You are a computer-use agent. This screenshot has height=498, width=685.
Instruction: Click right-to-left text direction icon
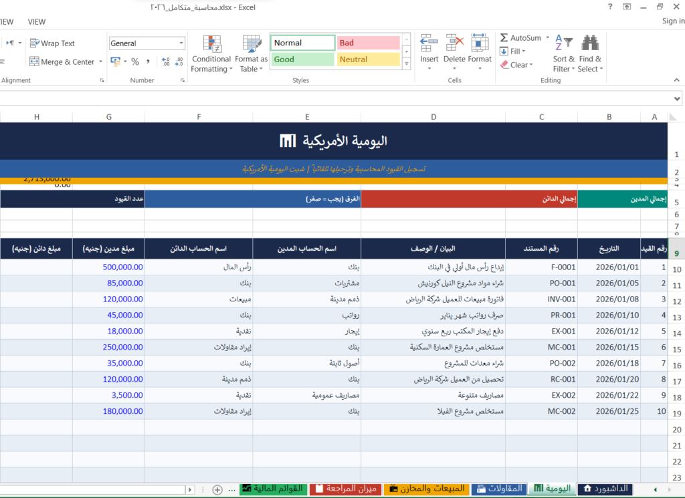click(10, 43)
